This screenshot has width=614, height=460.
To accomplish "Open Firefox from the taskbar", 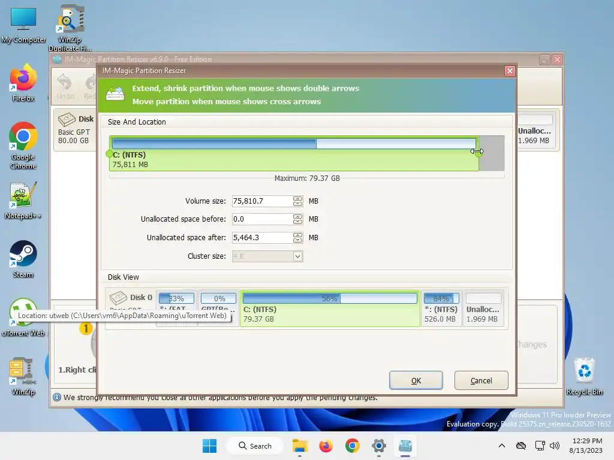I will coord(326,446).
